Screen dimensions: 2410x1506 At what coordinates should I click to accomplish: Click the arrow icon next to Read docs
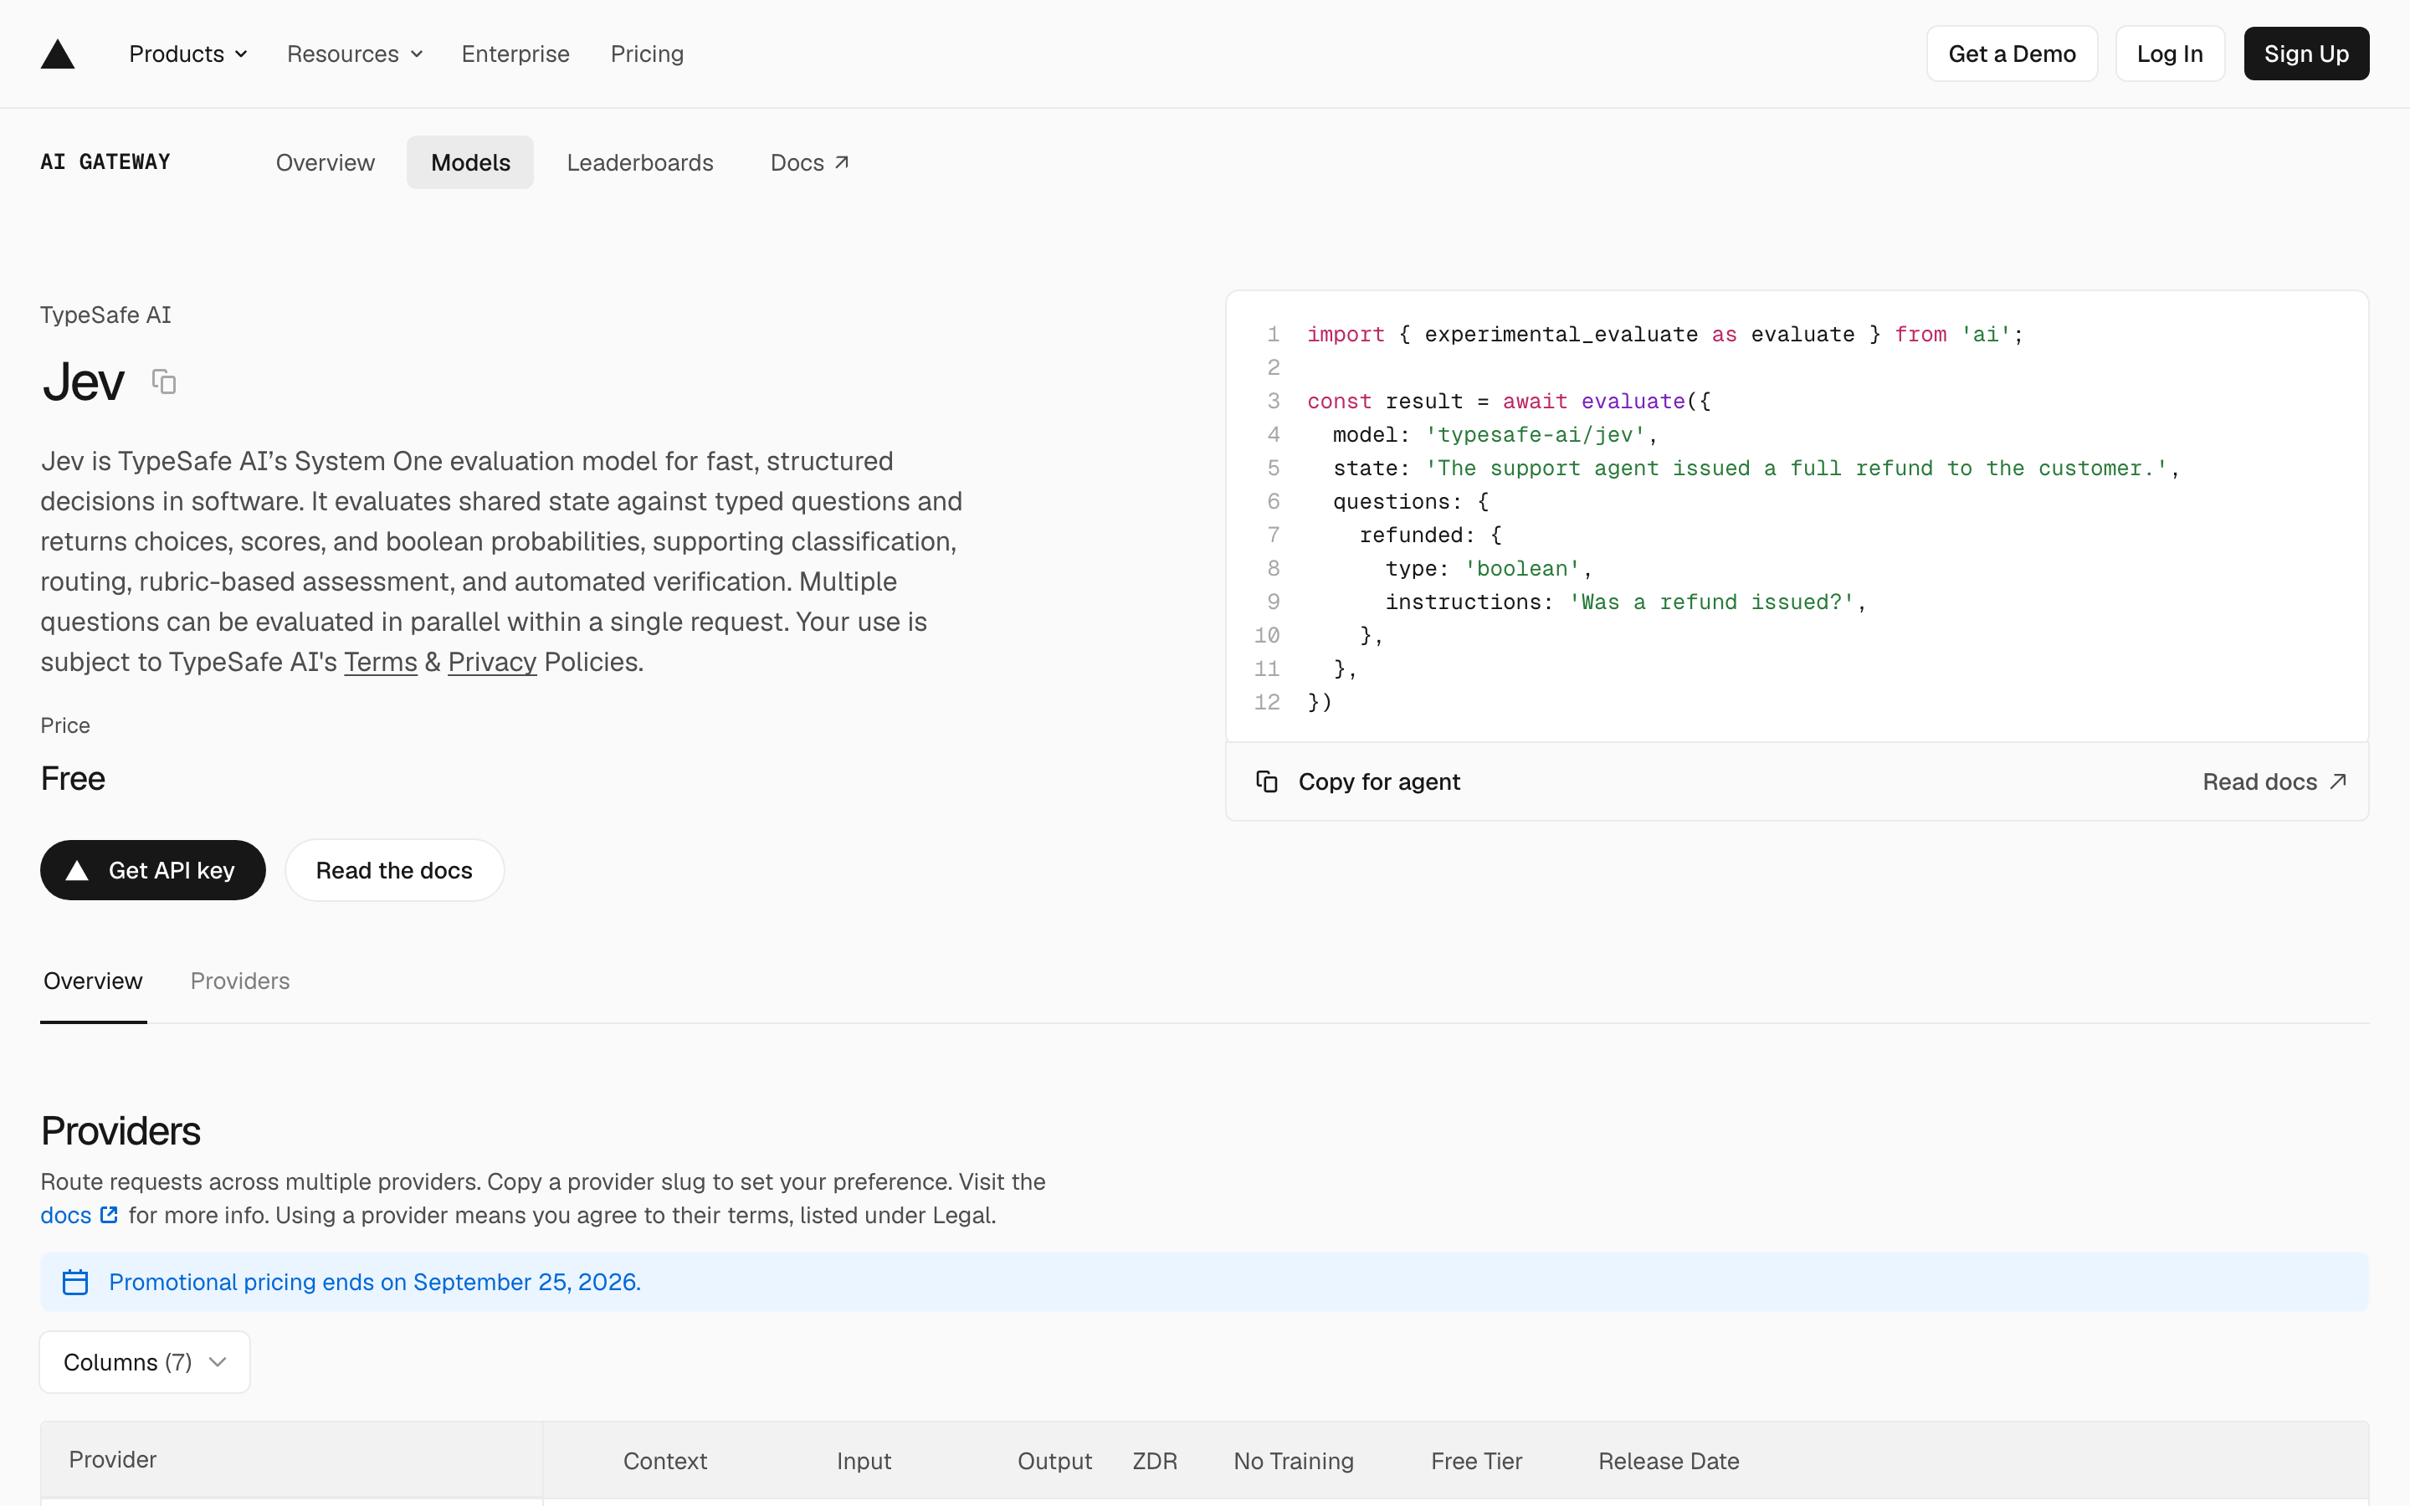2338,782
